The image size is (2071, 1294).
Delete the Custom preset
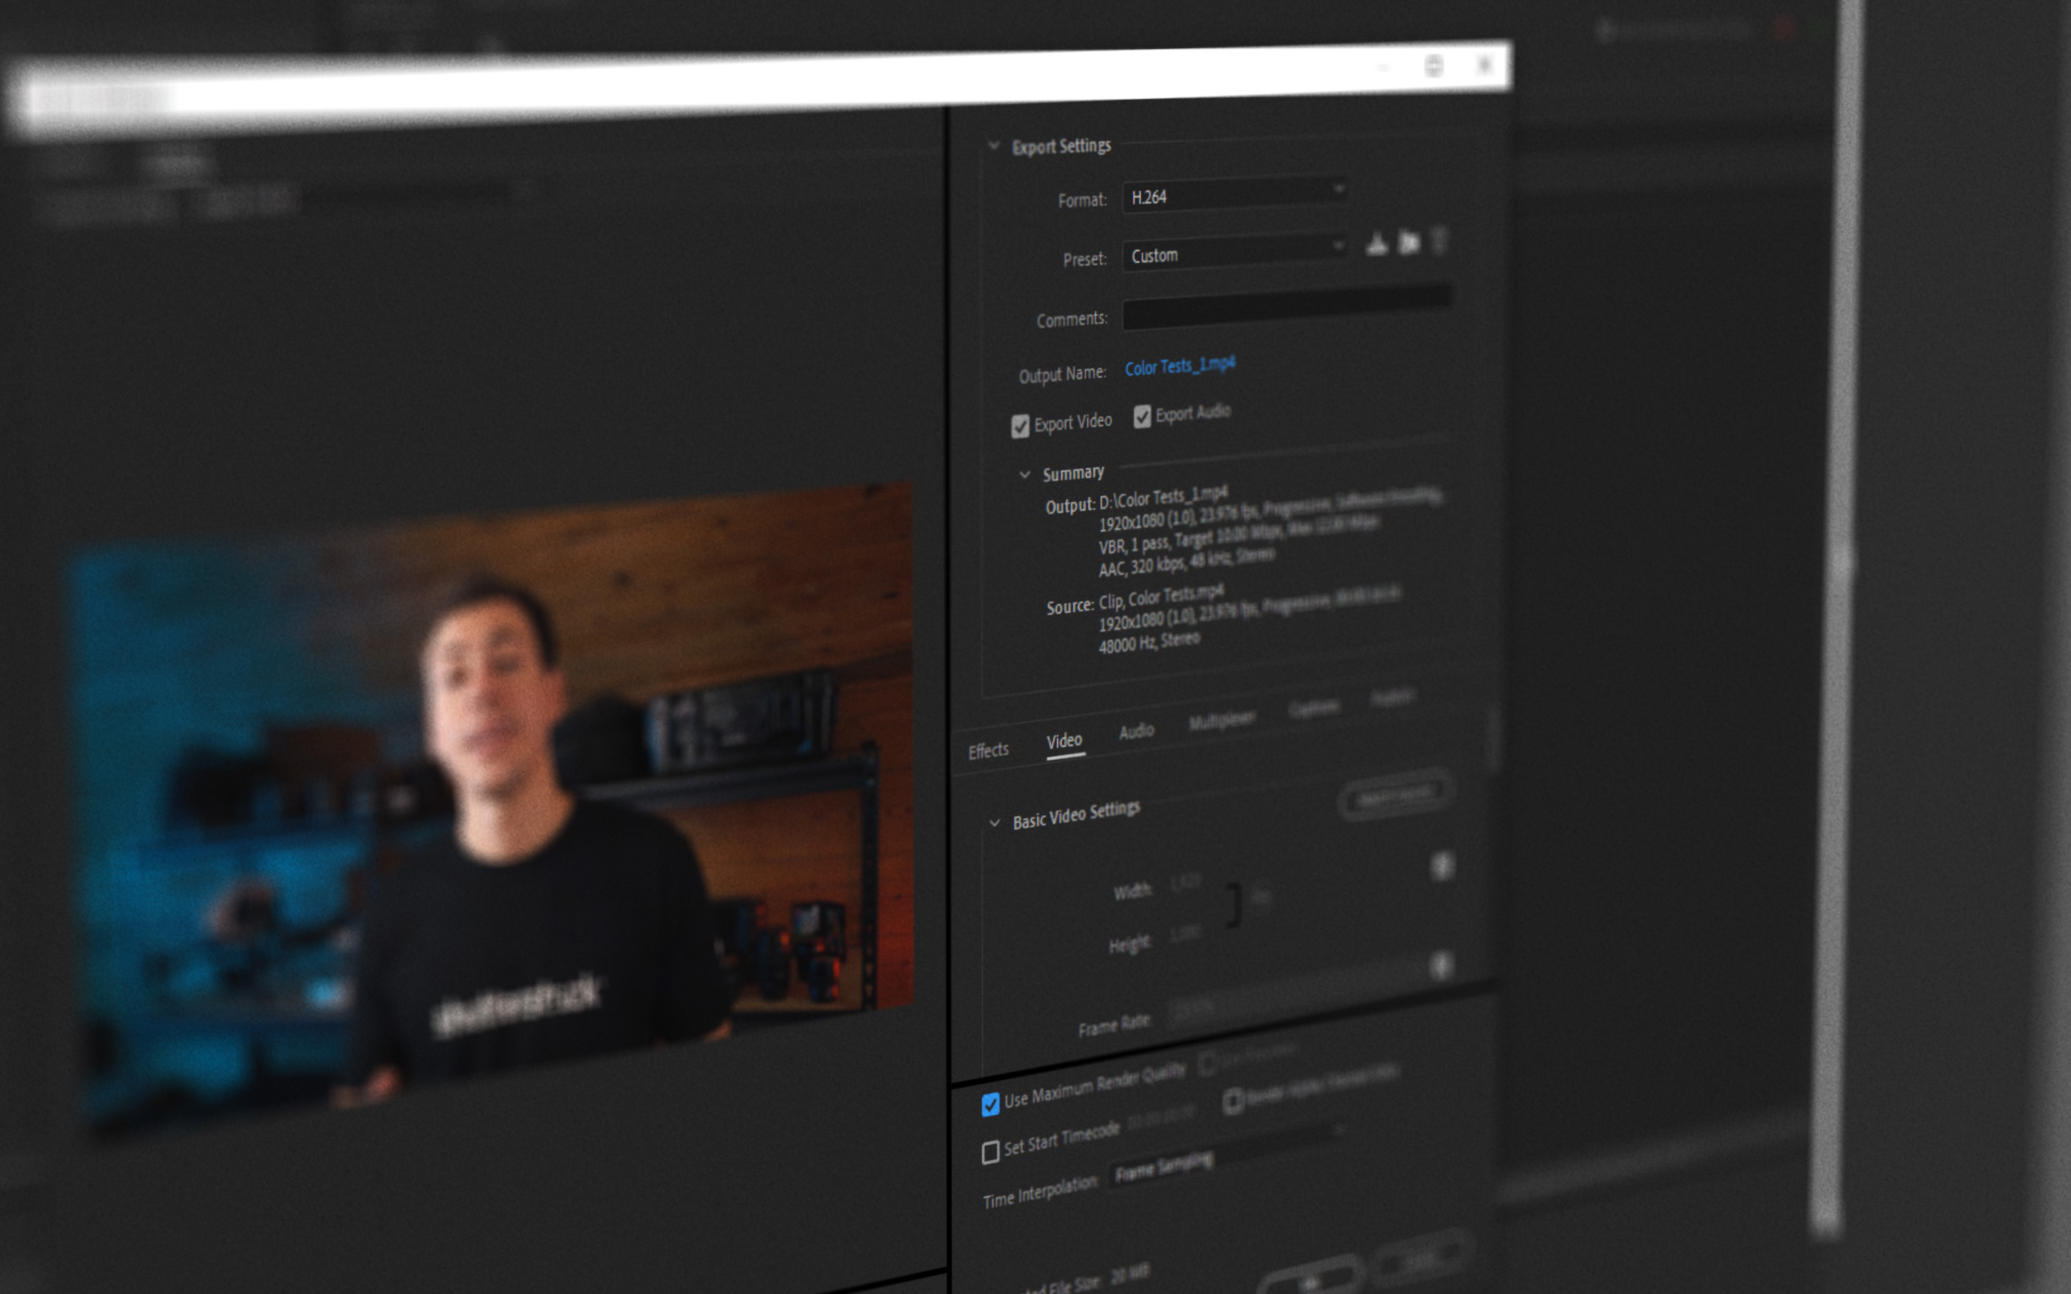(1440, 243)
